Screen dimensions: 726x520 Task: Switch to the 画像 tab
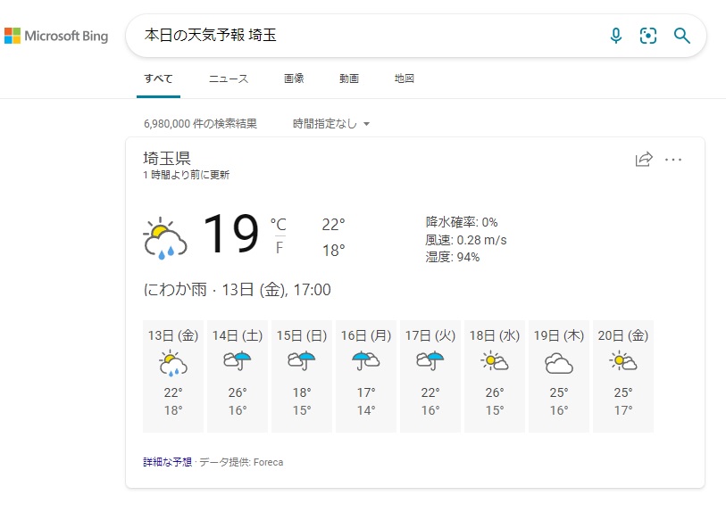[294, 78]
